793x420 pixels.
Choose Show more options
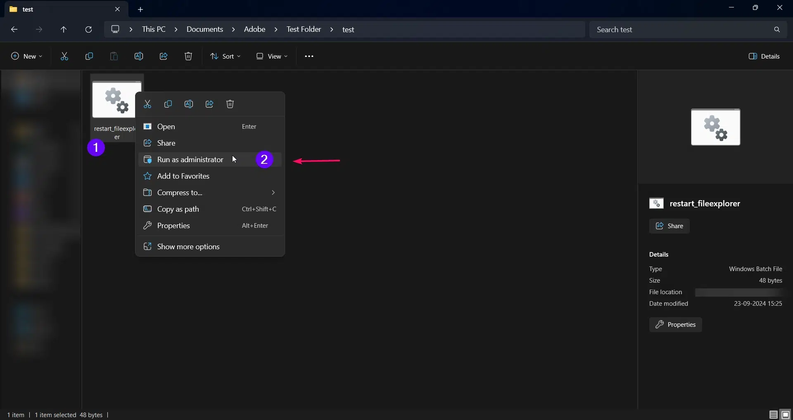(210, 247)
